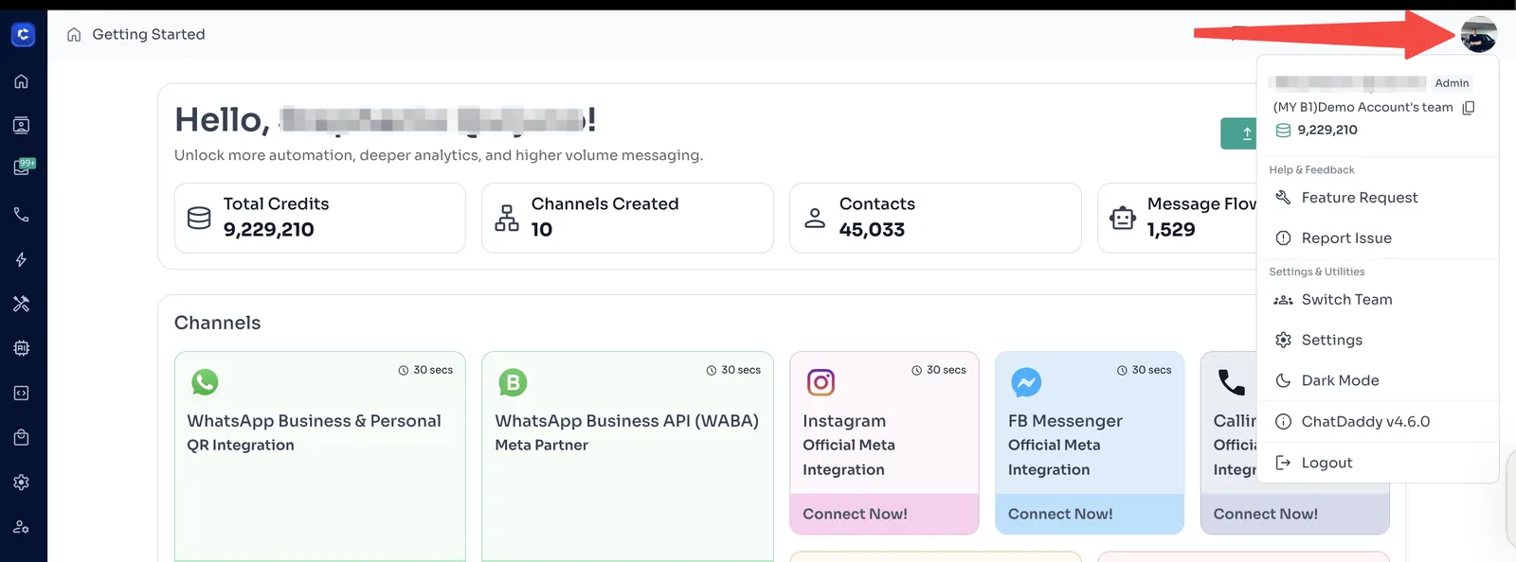
Task: Click Logout in the profile menu
Action: (1326, 463)
